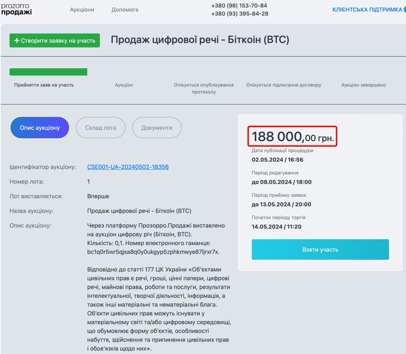Select the Очікується підписання договору stage
This screenshot has height=354, width=406.
point(284,85)
